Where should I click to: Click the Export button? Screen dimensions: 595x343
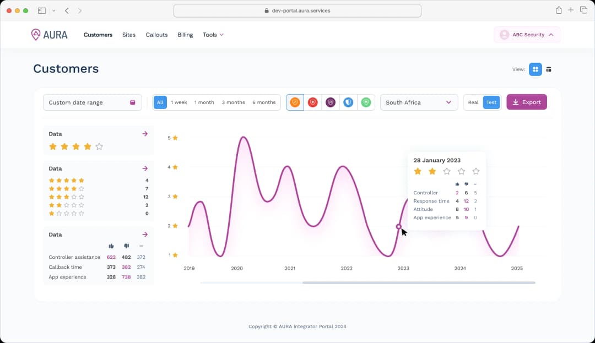tap(526, 102)
